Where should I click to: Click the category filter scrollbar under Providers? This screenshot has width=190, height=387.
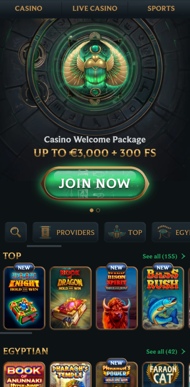[44, 246]
